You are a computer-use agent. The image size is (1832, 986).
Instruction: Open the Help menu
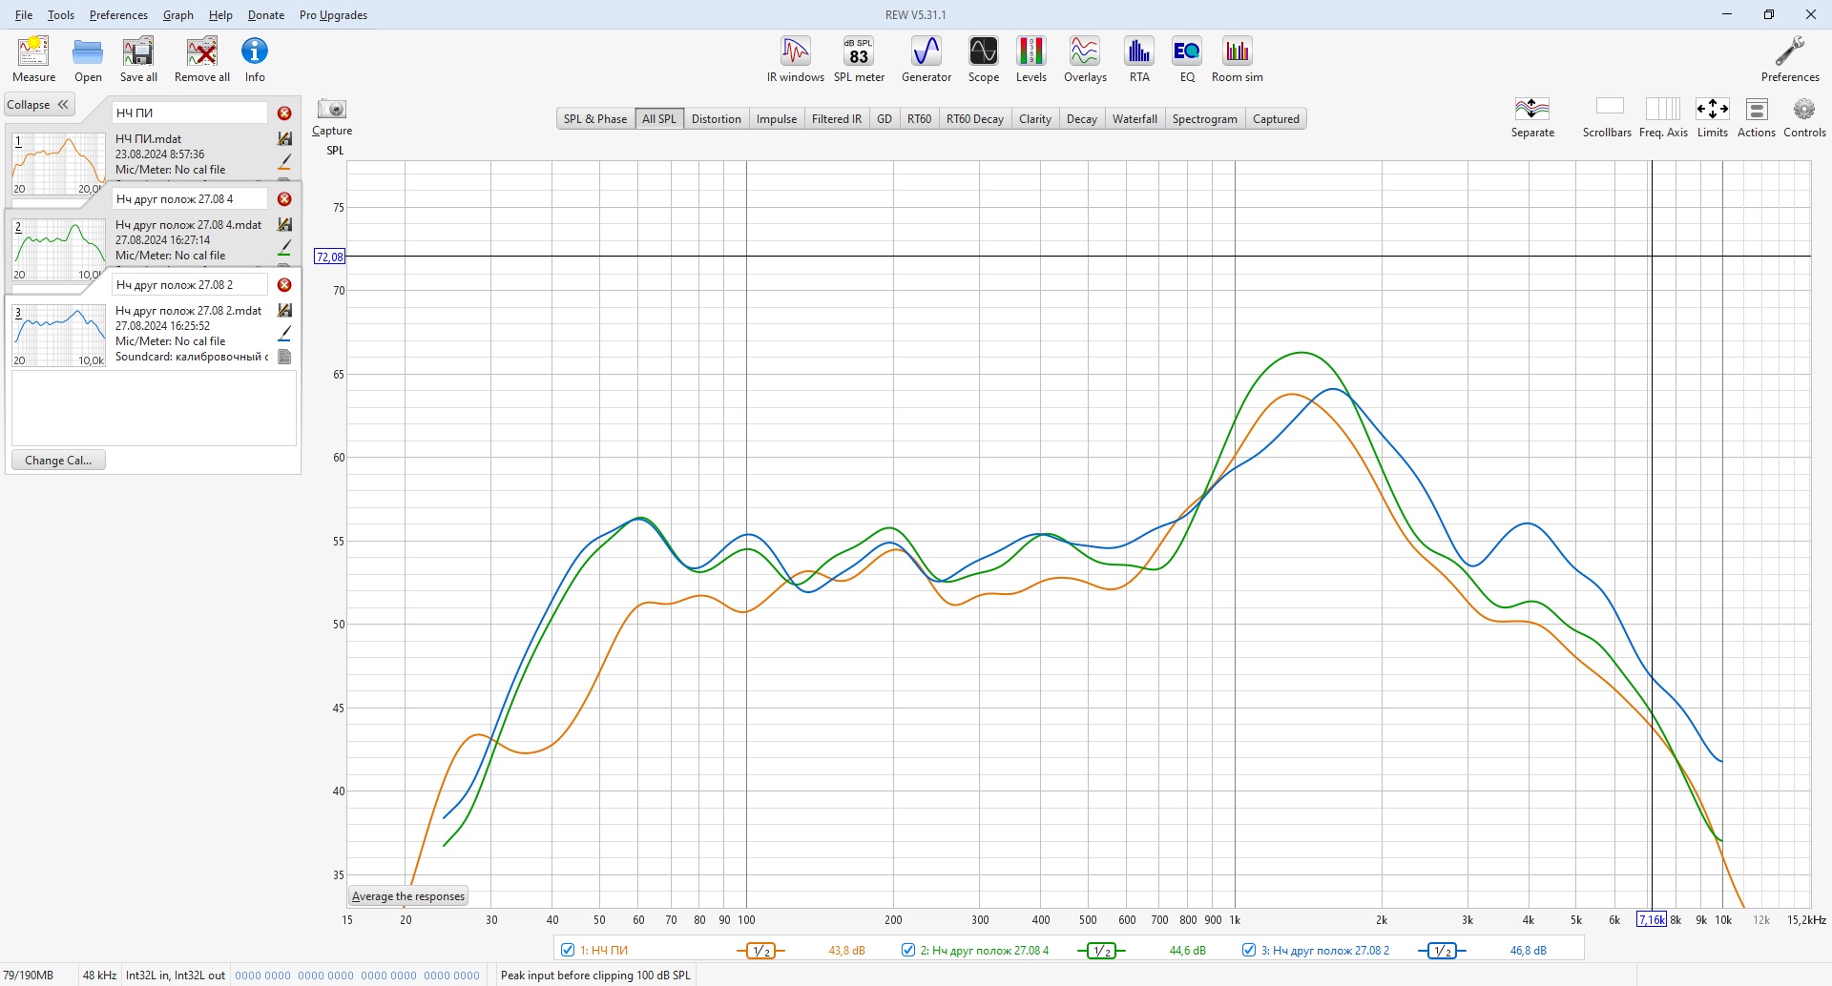(220, 15)
